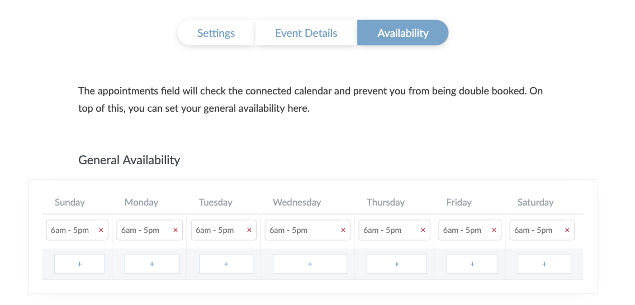Edit Sunday's 6am - 5pm time field
Screen dimensions: 635x305
pos(70,230)
